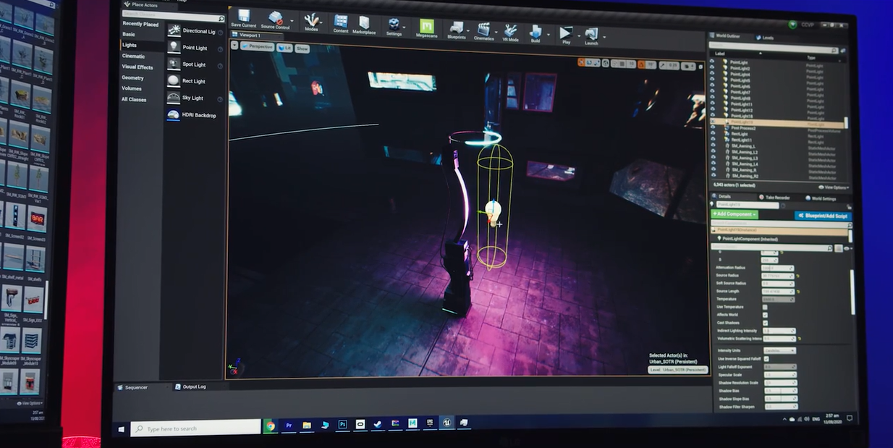
Task: Toggle visibility eye of Post Process2
Action: (x=713, y=128)
